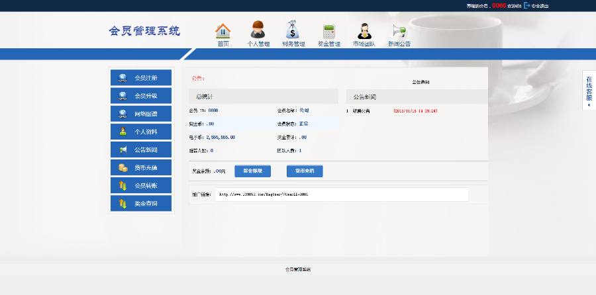This screenshot has width=596, height=295.
Task: Click the red 0000 username in top bar
Action: [499, 6]
